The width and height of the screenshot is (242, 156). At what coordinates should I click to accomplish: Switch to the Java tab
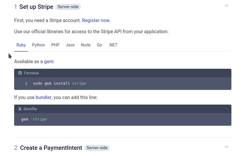click(70, 45)
